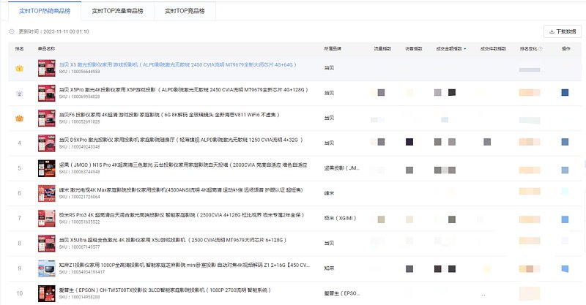Click the bronze crown rank-three icon

click(20, 118)
